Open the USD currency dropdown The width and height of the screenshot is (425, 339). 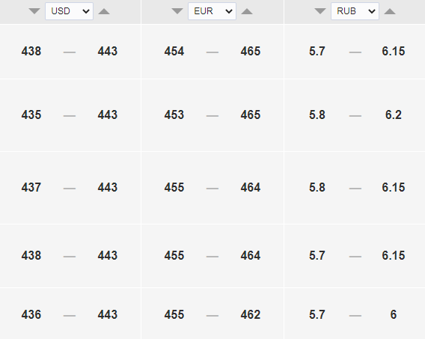(69, 11)
